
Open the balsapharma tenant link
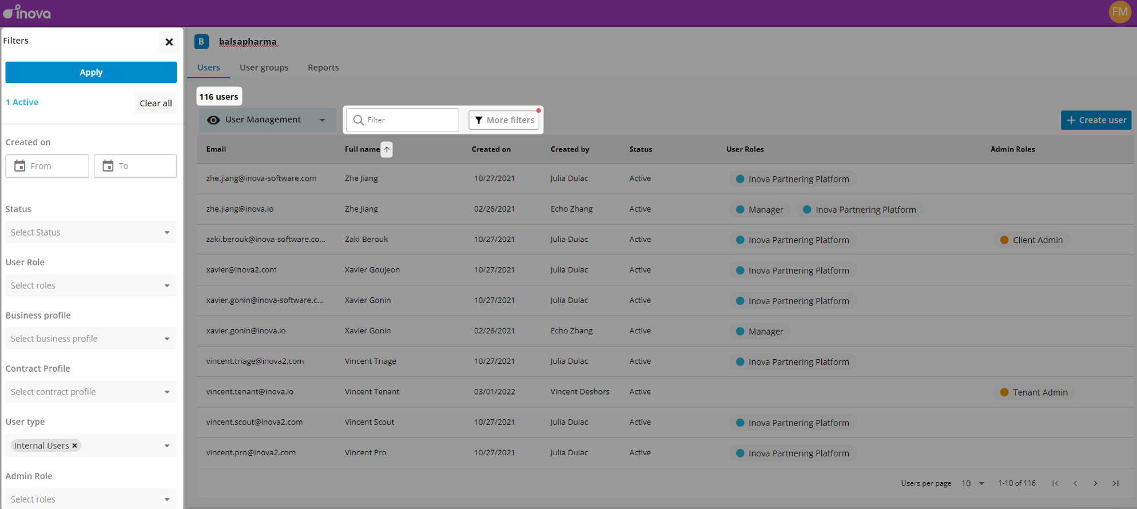point(248,42)
